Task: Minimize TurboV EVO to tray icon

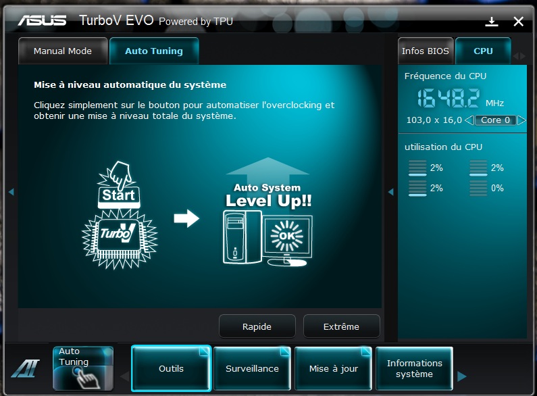Action: pyautogui.click(x=491, y=22)
